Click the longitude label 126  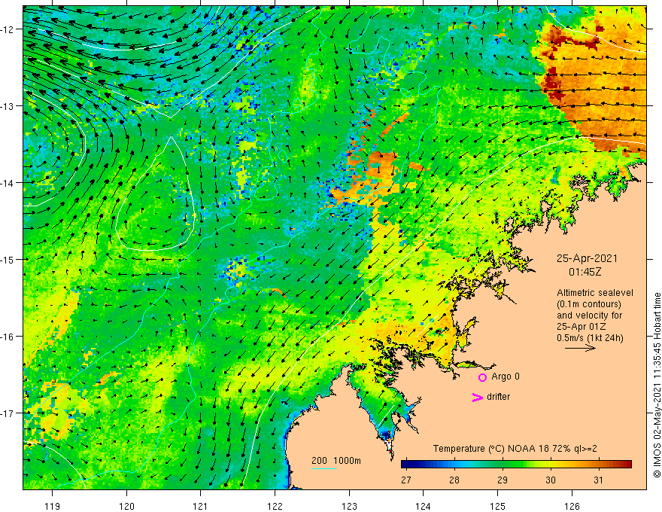tap(572, 506)
